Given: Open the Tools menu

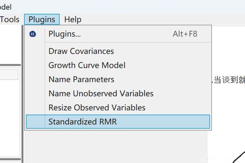Looking at the screenshot, I should 10,20.
